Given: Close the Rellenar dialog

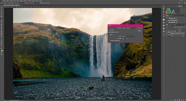Looking at the screenshot, I should 142,25.
